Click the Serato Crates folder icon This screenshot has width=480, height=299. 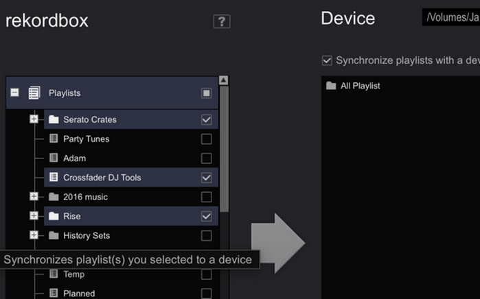(x=54, y=119)
